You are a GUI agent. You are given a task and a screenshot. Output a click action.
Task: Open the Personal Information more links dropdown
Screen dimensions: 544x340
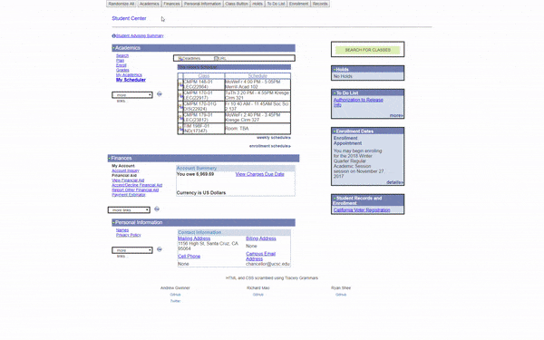(132, 250)
